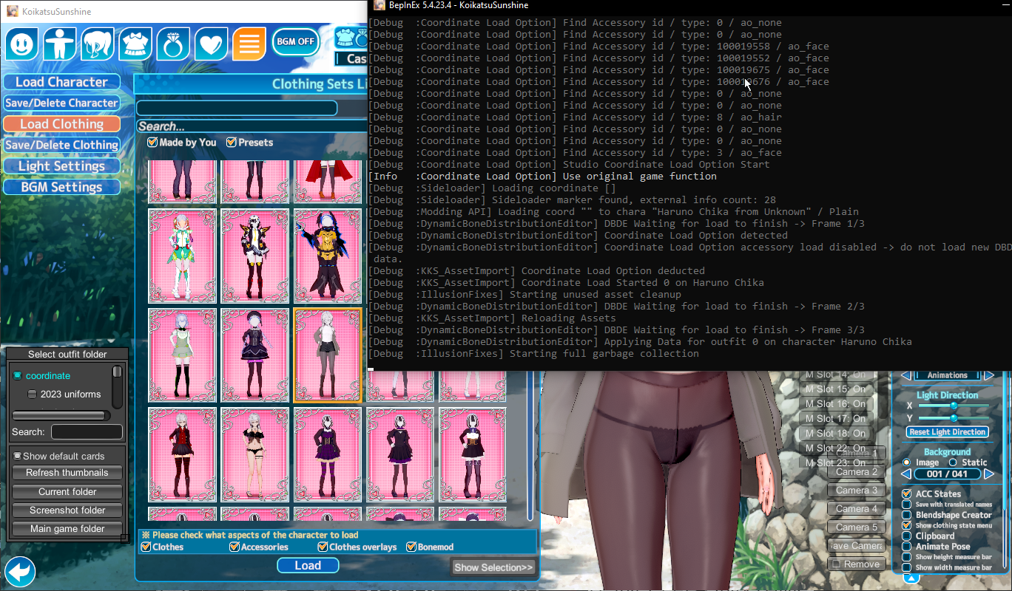This screenshot has width=1012, height=591.
Task: Collapse the right panel with up arrow
Action: click(x=911, y=578)
